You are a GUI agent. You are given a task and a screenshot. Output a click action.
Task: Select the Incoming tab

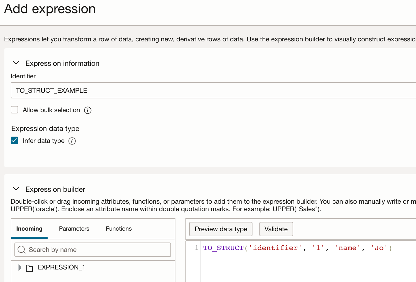(x=29, y=229)
